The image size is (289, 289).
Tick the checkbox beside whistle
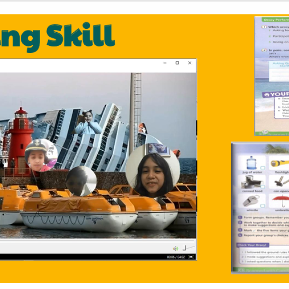point(262,205)
